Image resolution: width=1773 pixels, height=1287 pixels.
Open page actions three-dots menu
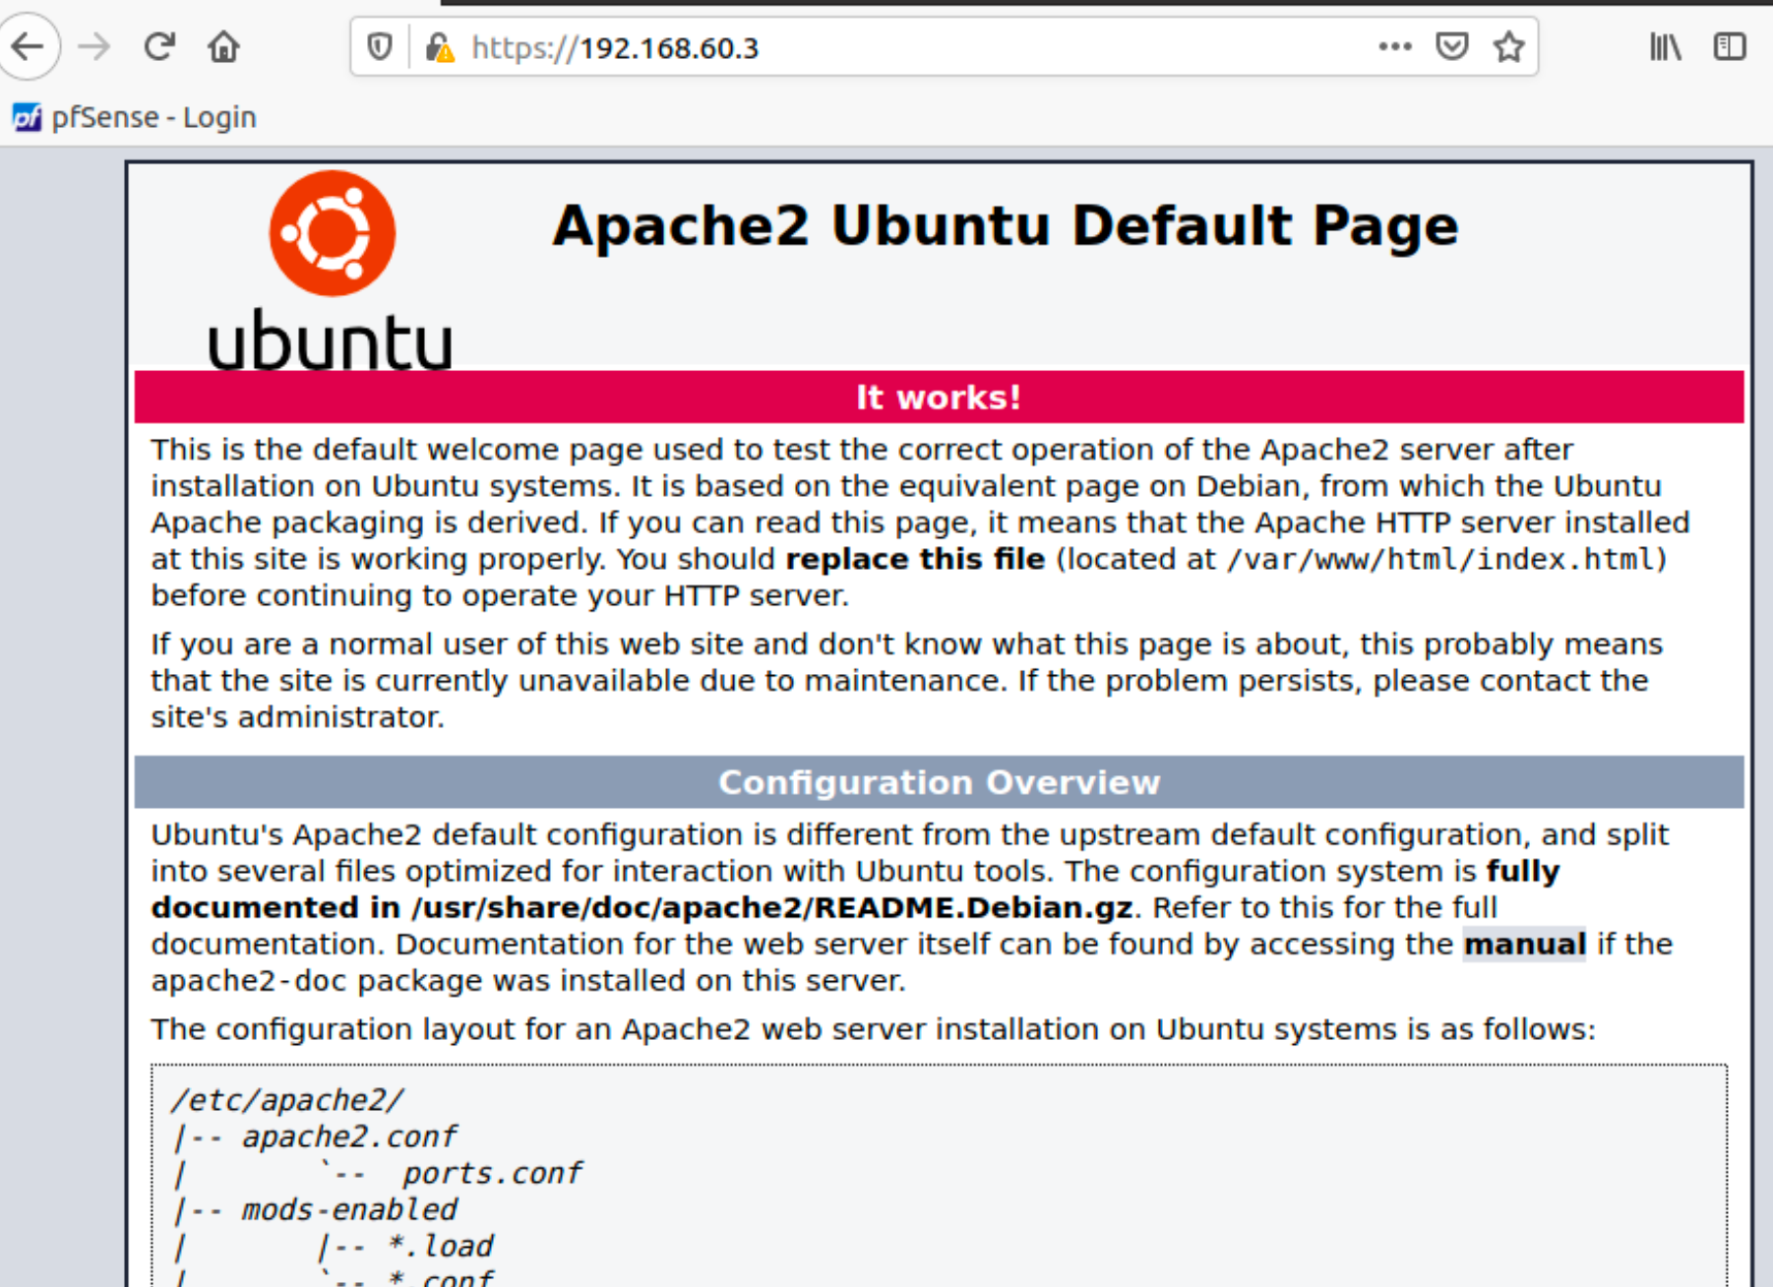1395,46
